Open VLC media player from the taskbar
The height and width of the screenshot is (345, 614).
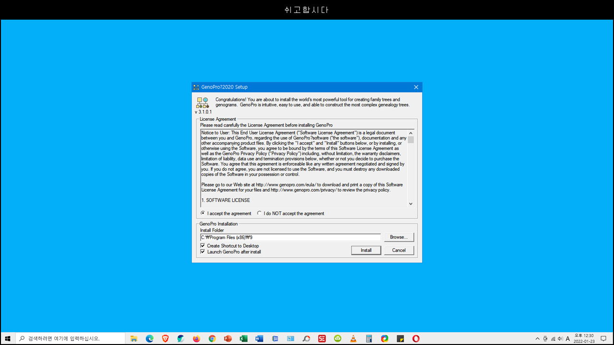coord(353,338)
